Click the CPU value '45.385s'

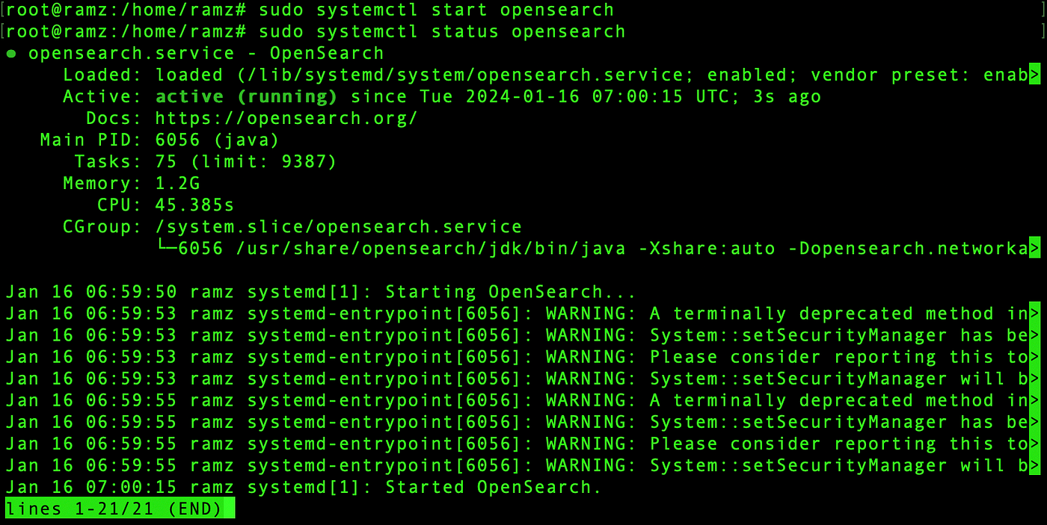coord(194,205)
